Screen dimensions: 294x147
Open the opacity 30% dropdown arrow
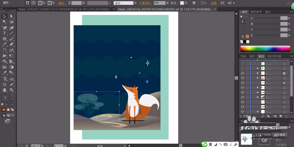167,3
